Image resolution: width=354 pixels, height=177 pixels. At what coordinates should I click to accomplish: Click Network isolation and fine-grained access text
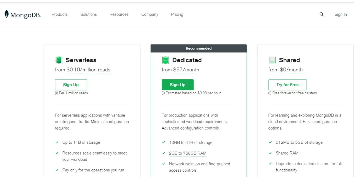tap(199, 167)
